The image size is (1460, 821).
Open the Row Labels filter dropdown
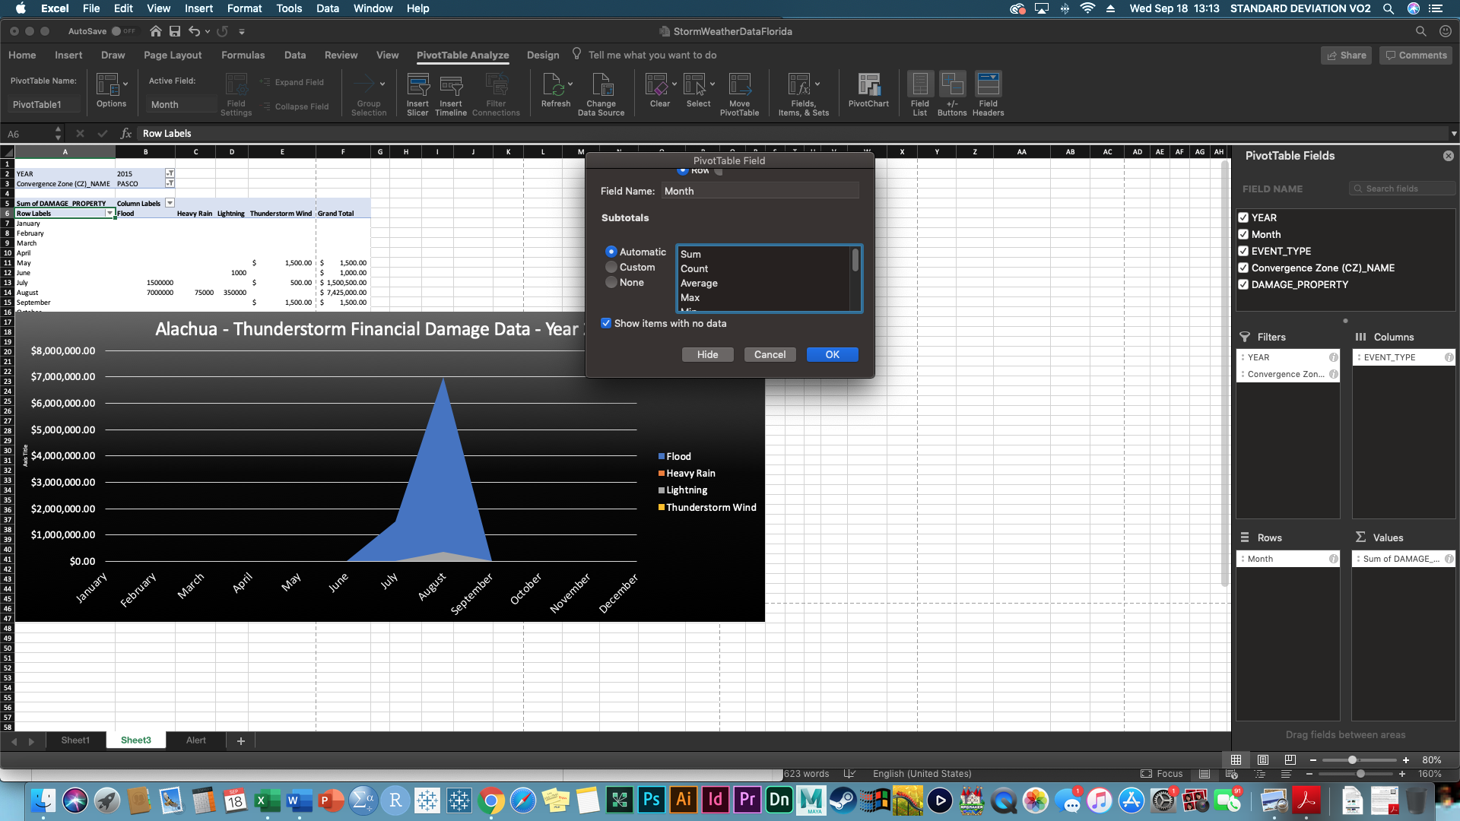pyautogui.click(x=109, y=214)
